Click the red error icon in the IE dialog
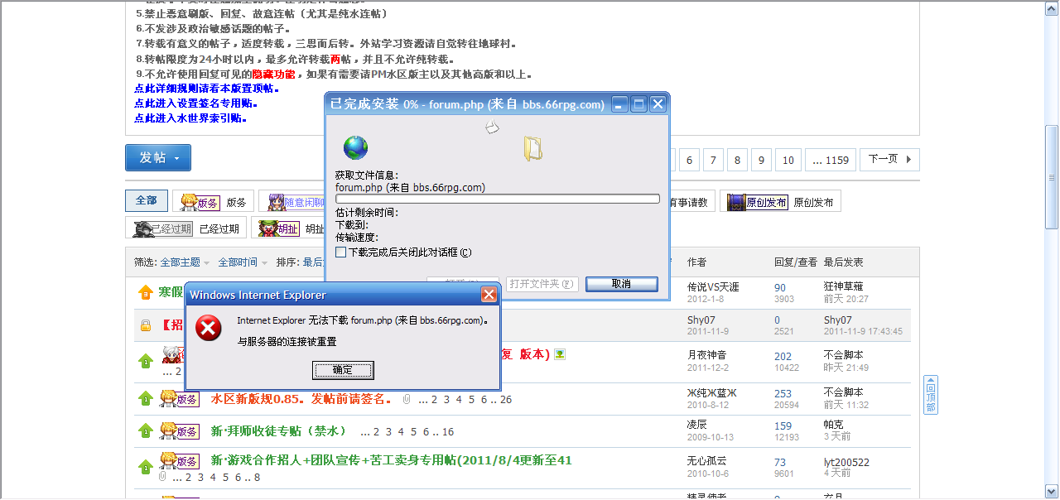The height and width of the screenshot is (500, 1060). pyautogui.click(x=208, y=329)
